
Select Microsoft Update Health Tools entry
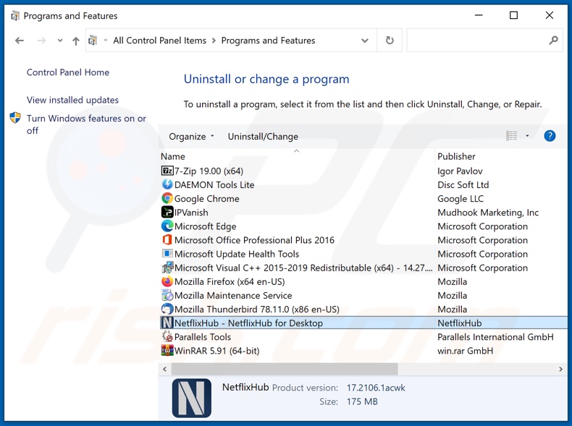tap(237, 254)
